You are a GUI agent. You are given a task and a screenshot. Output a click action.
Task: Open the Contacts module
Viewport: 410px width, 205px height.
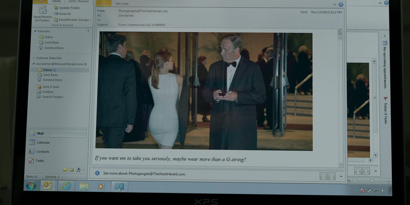coord(42,152)
